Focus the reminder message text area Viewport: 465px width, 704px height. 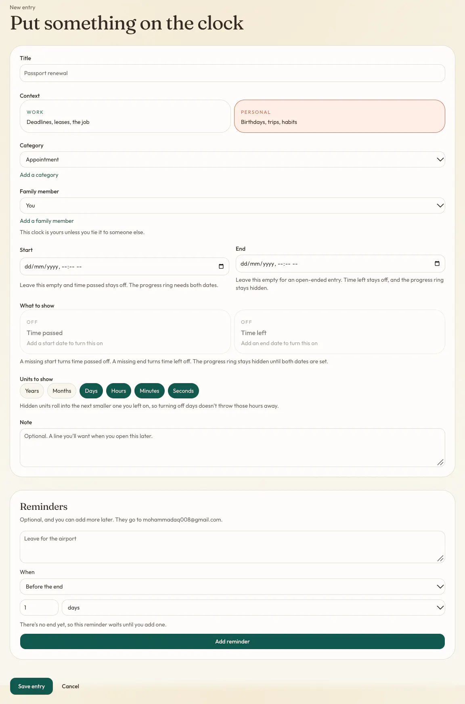pos(232,547)
